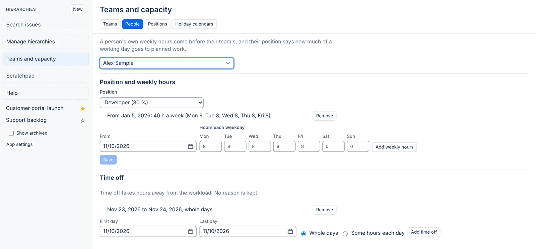Image resolution: width=536 pixels, height=249 pixels.
Task: Click Add weekly hours button
Action: [394, 147]
